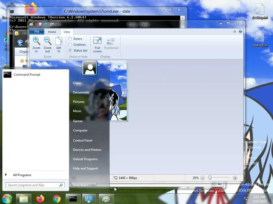Click the Undo arrow in Paint's quick access toolbar

[46, 24]
